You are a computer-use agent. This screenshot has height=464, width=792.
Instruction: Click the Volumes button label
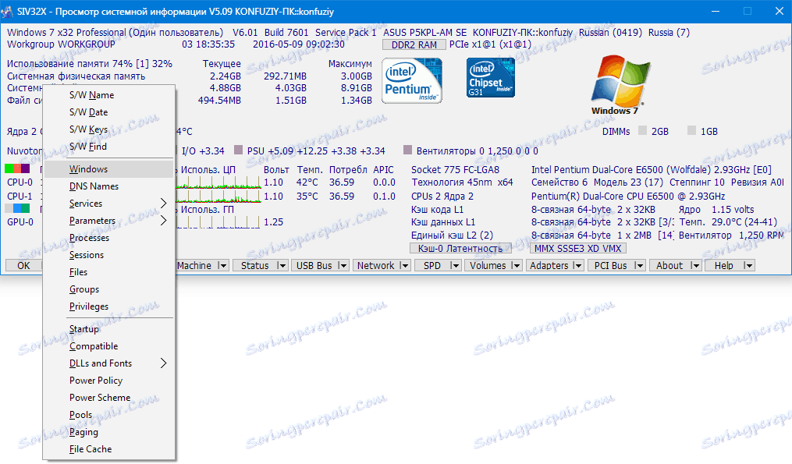488,266
